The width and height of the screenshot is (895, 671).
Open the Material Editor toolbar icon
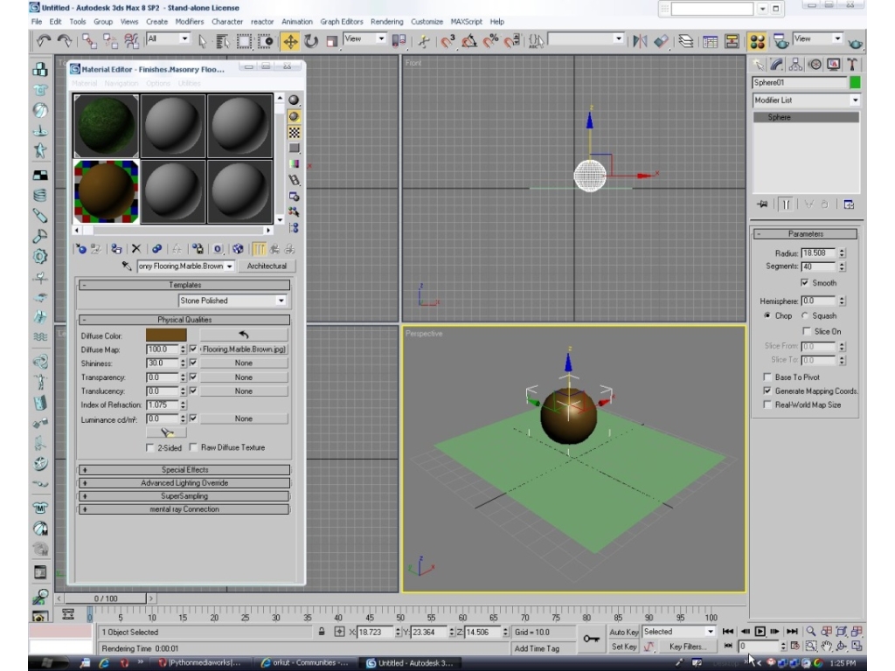coord(757,41)
